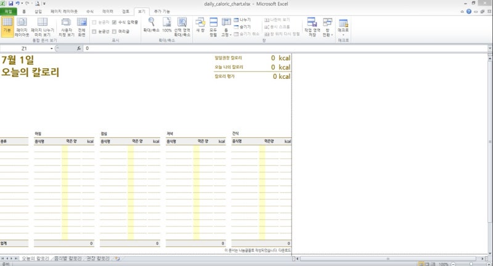Select Page Break Preview icon in status bar
This screenshot has height=266, width=493.
tap(434, 264)
